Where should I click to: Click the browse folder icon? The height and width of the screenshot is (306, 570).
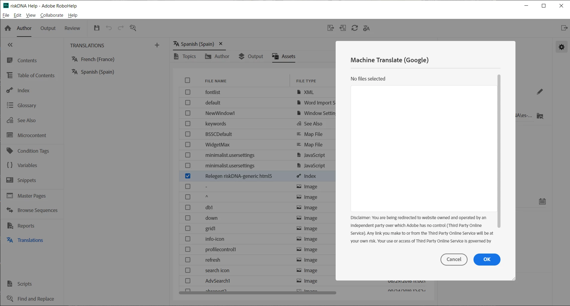[540, 116]
